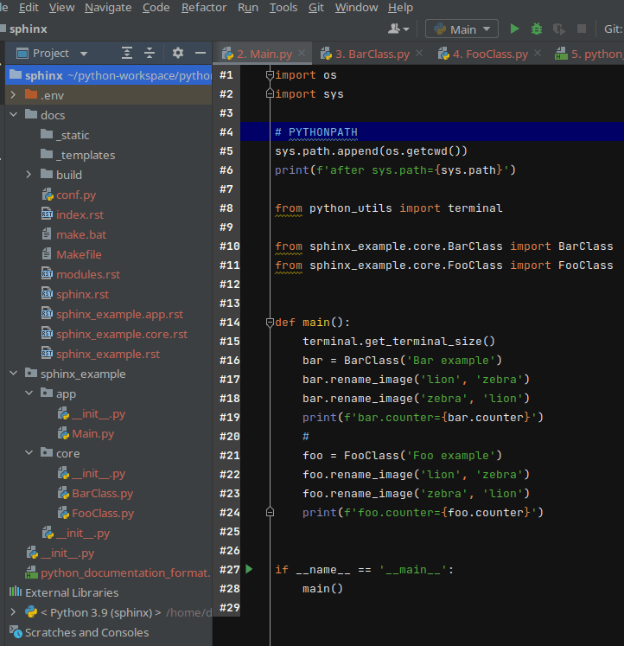Collapse the core package
The image size is (624, 646).
29,453
